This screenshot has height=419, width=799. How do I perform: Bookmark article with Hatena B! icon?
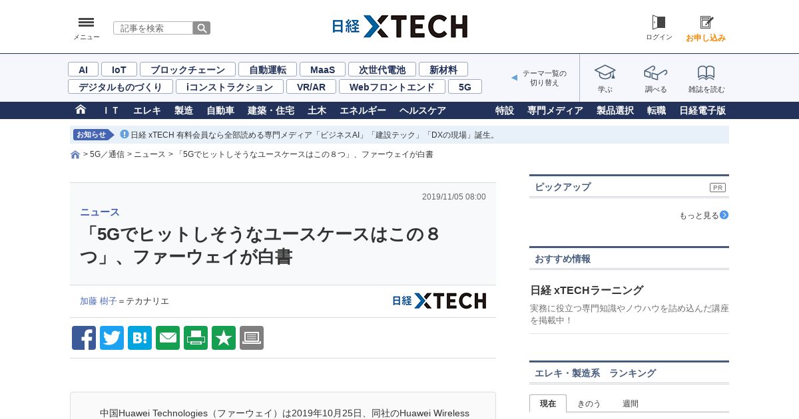click(140, 338)
